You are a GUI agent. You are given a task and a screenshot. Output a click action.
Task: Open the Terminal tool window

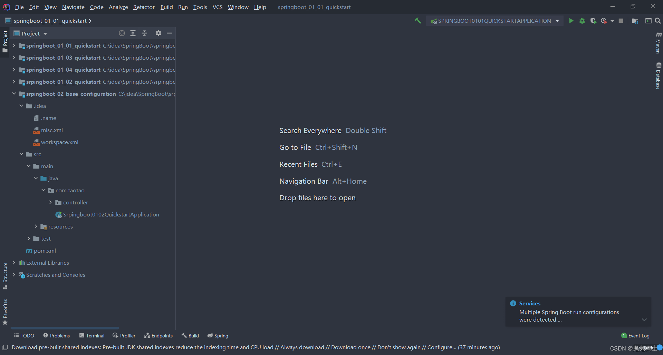pyautogui.click(x=92, y=336)
